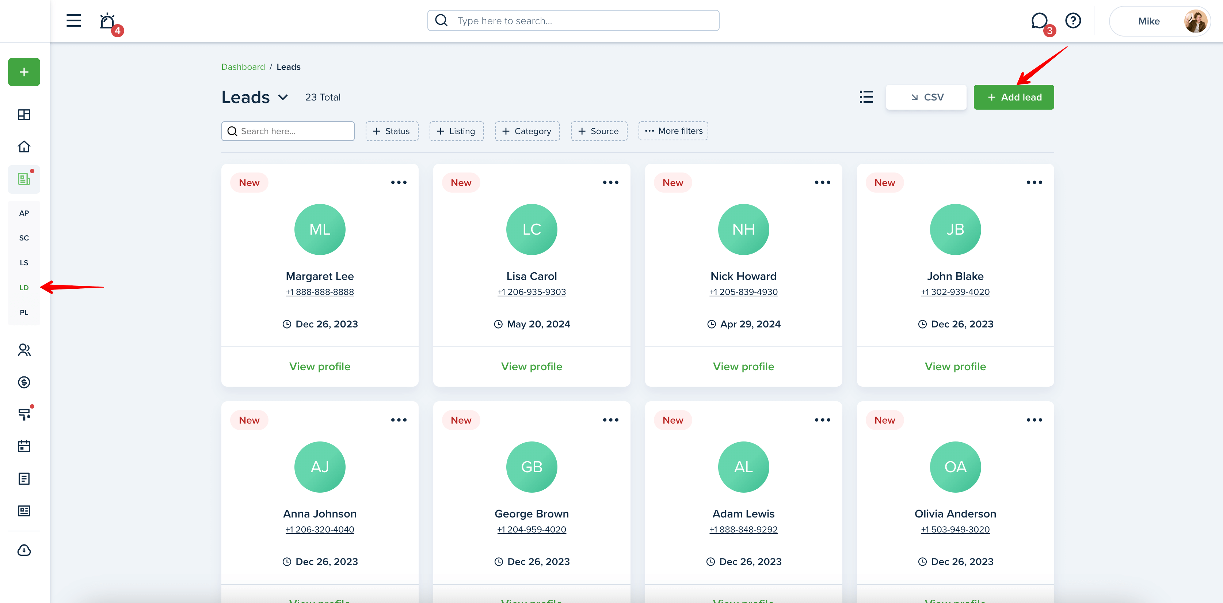Open George Brown card options menu

(610, 420)
